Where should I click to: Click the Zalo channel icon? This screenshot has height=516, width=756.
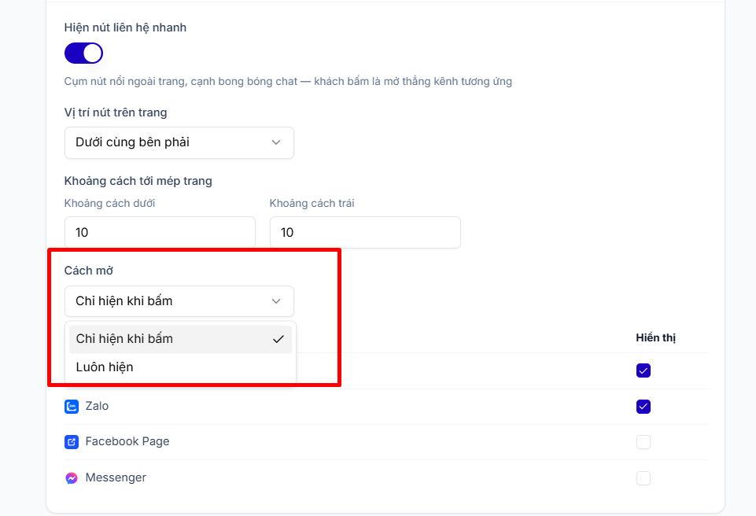click(x=72, y=407)
